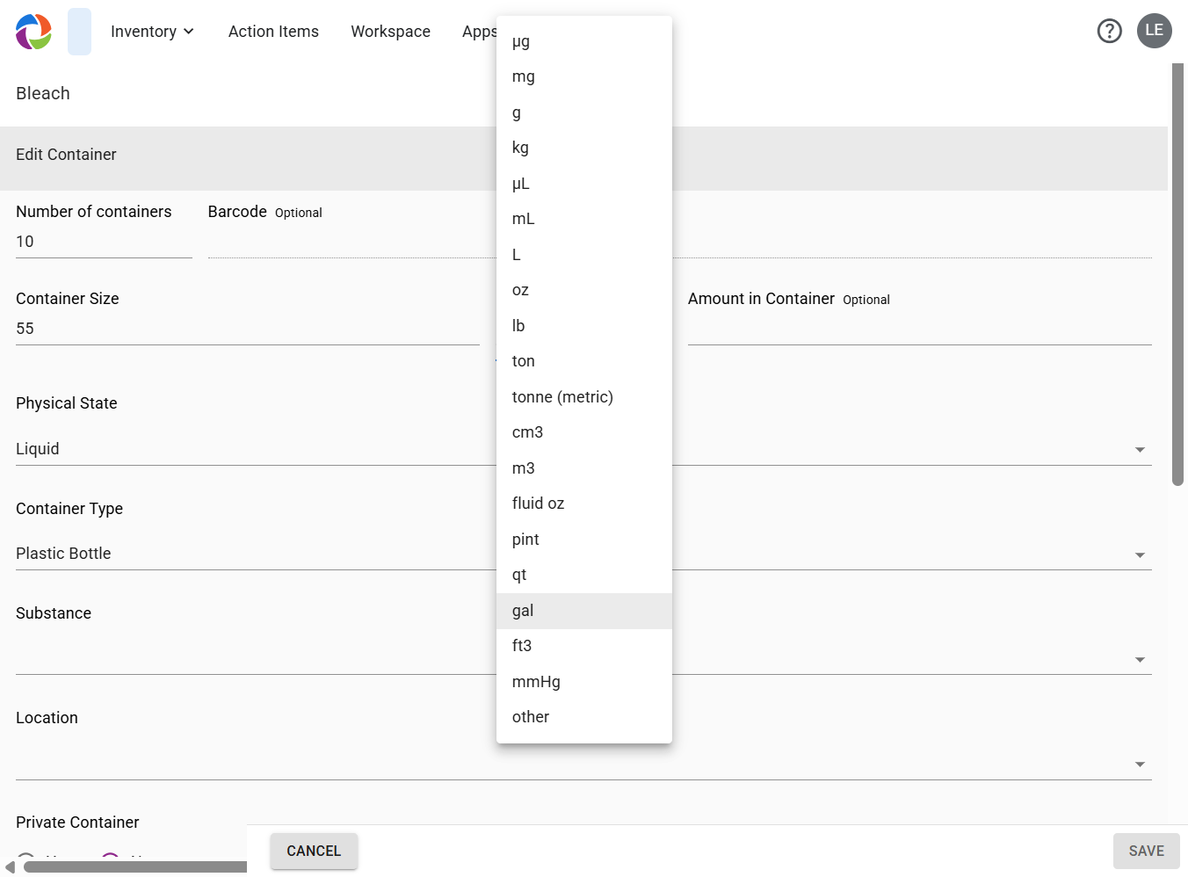Select mmHg unit option
This screenshot has width=1188, height=877.
pos(584,682)
